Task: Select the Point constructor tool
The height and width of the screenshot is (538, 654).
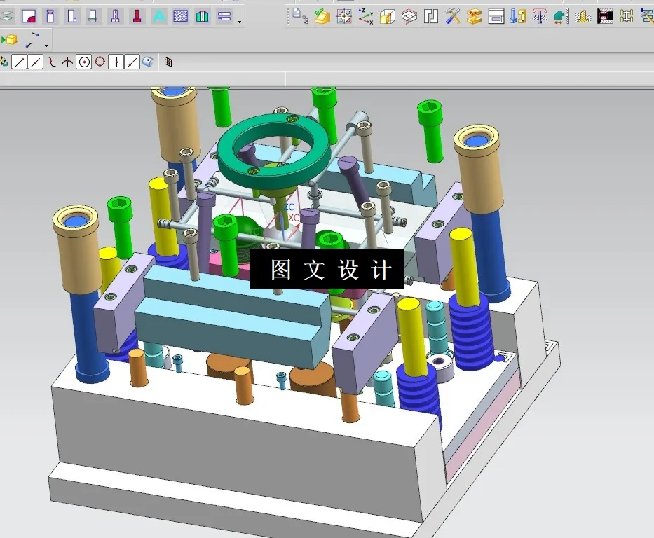Action: pos(116,62)
